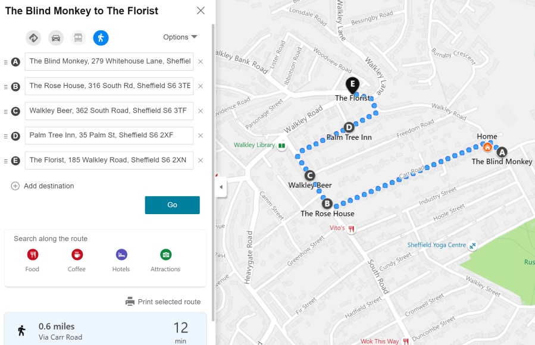The image size is (535, 345).
Task: Select the transit directions mode icon
Action: coord(78,37)
